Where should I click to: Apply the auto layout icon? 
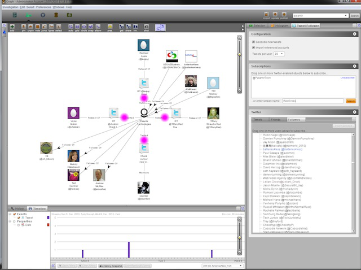pyautogui.click(x=71, y=27)
